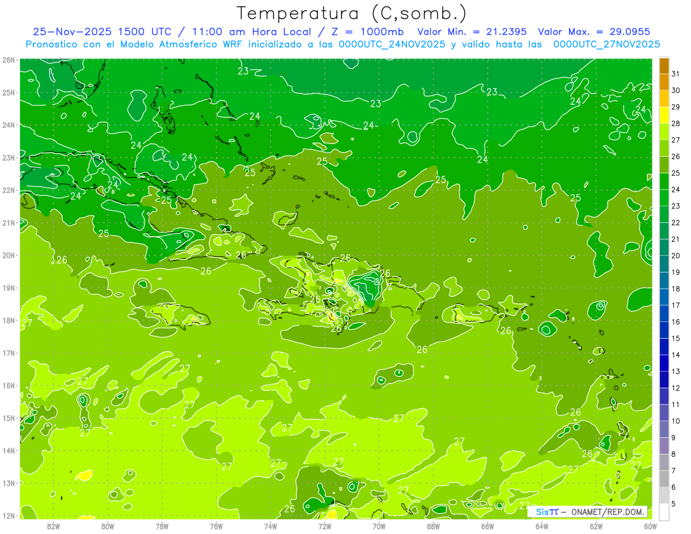Click the 'Valor Max. = 29.0955' text
Viewport: 691px width, 534px height.
pyautogui.click(x=594, y=32)
